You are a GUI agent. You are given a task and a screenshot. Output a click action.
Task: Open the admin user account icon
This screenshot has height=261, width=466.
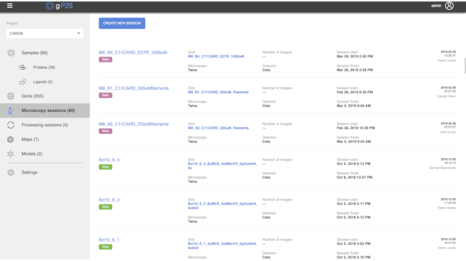[449, 5]
